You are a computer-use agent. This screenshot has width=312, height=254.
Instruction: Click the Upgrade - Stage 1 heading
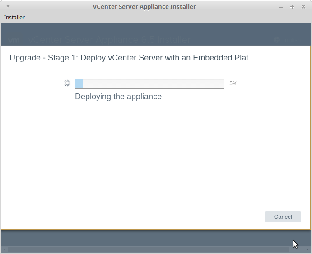(x=133, y=58)
